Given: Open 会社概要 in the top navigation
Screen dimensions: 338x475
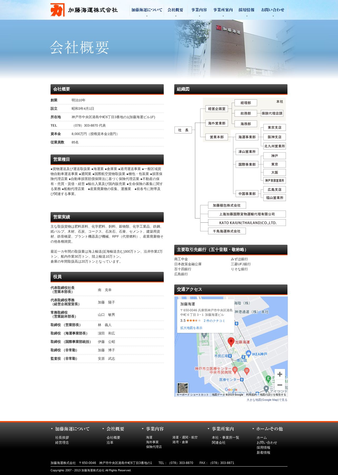Looking at the screenshot, I should click(176, 10).
